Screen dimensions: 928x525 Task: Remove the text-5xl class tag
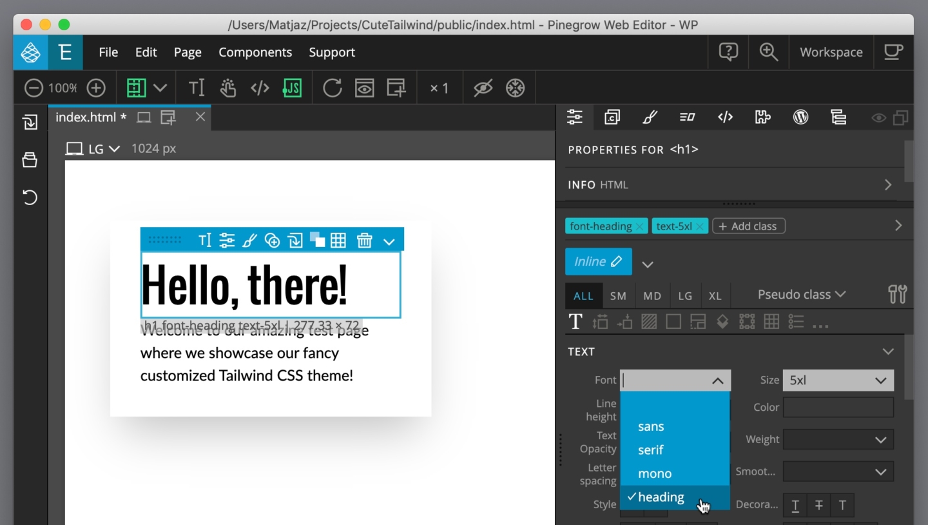[x=700, y=226]
